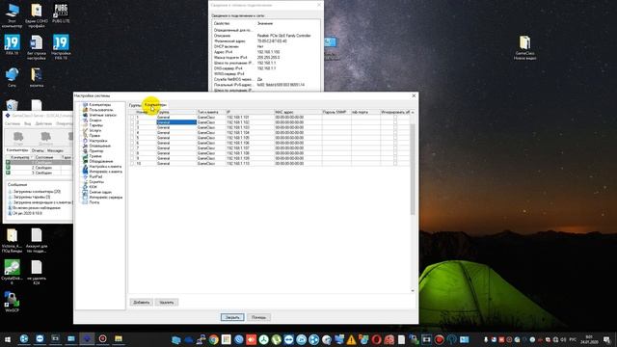Click the Закрыть button
The width and height of the screenshot is (617, 347).
pyautogui.click(x=232, y=317)
